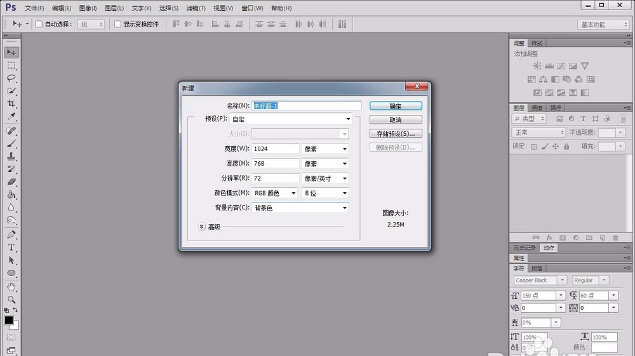This screenshot has height=356, width=635.
Task: Open 背景内容 dropdown showing 背景色
Action: (x=300, y=208)
